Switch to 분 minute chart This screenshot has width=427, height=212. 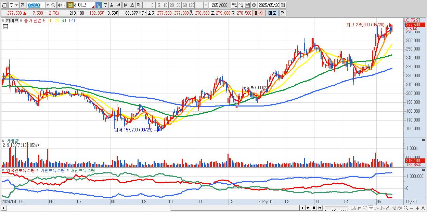click(125, 5)
